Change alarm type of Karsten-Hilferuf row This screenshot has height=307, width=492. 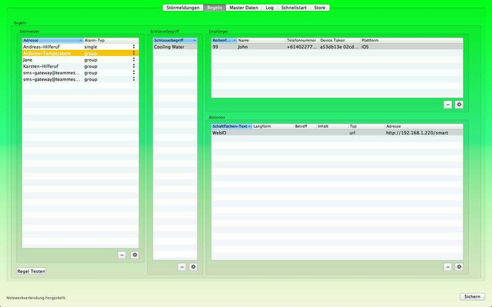133,66
